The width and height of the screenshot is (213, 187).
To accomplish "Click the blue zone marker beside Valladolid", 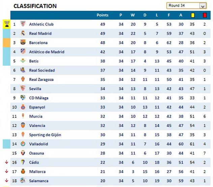I will 6,144.
